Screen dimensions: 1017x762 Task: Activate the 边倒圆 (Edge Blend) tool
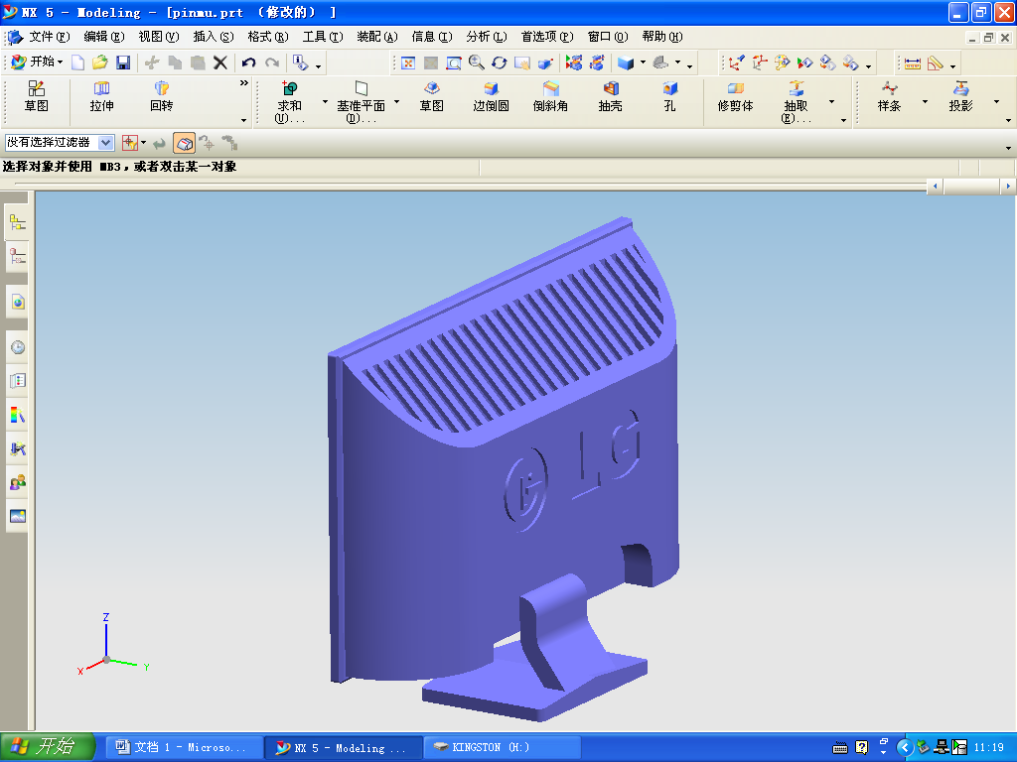pos(491,96)
